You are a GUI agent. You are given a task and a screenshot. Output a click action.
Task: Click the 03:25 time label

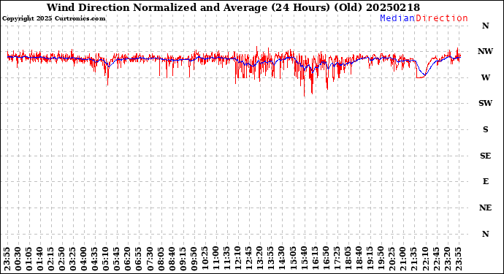point(72,259)
